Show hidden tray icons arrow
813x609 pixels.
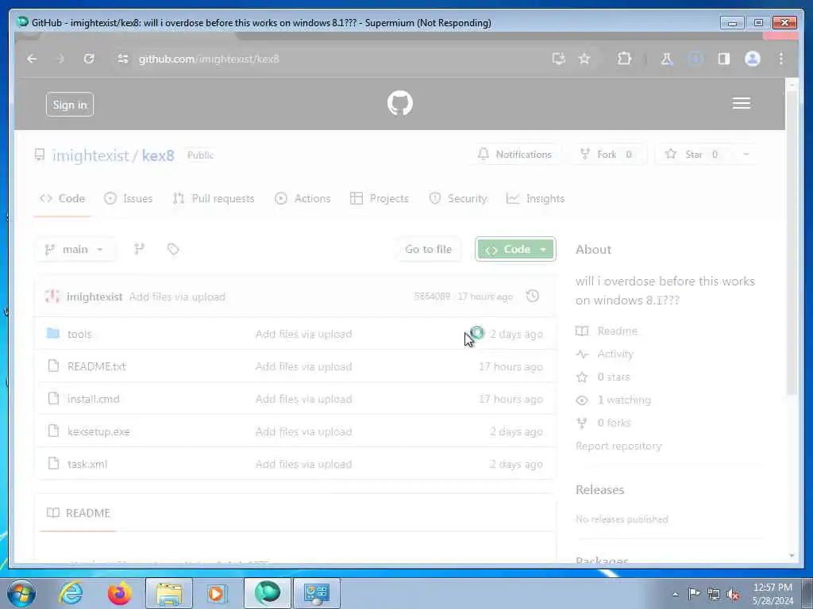pyautogui.click(x=675, y=595)
